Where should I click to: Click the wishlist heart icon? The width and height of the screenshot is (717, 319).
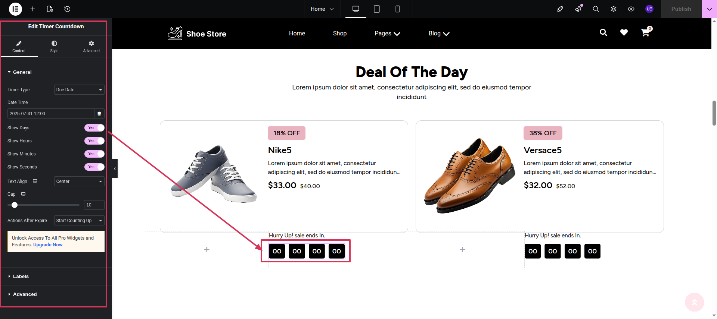pyautogui.click(x=624, y=33)
